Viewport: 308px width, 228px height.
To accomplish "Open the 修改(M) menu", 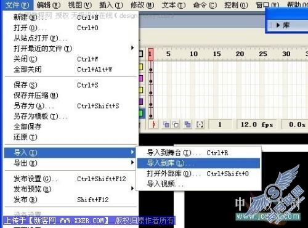I will point(142,5).
